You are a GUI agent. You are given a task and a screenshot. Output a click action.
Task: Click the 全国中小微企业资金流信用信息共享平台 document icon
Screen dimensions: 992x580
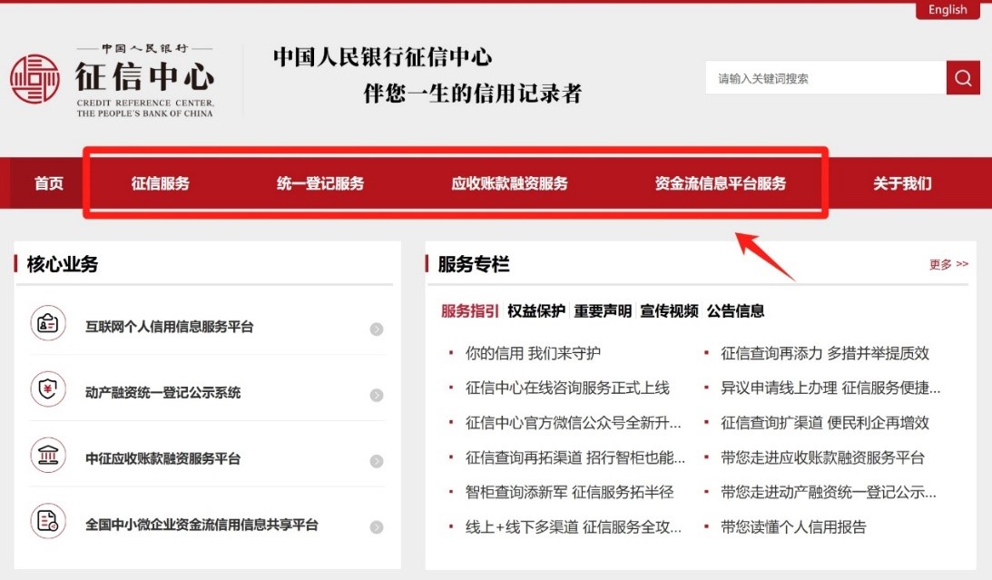click(47, 522)
